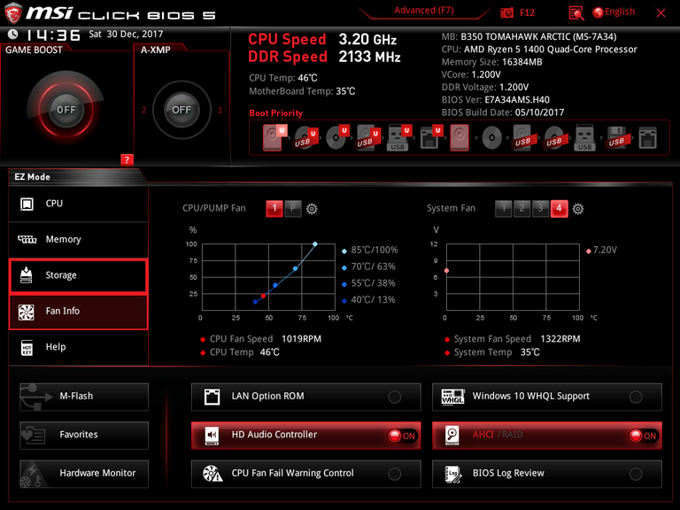Select the legacy USB hard disk boot icon

[522, 138]
